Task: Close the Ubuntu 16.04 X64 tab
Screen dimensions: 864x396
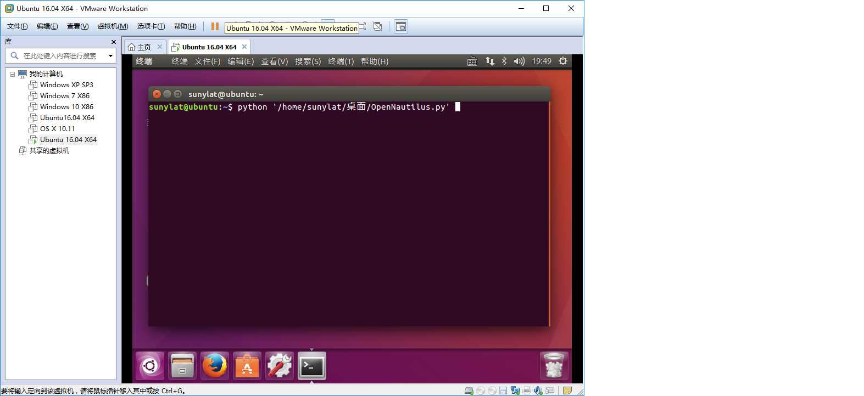Action: [x=244, y=47]
